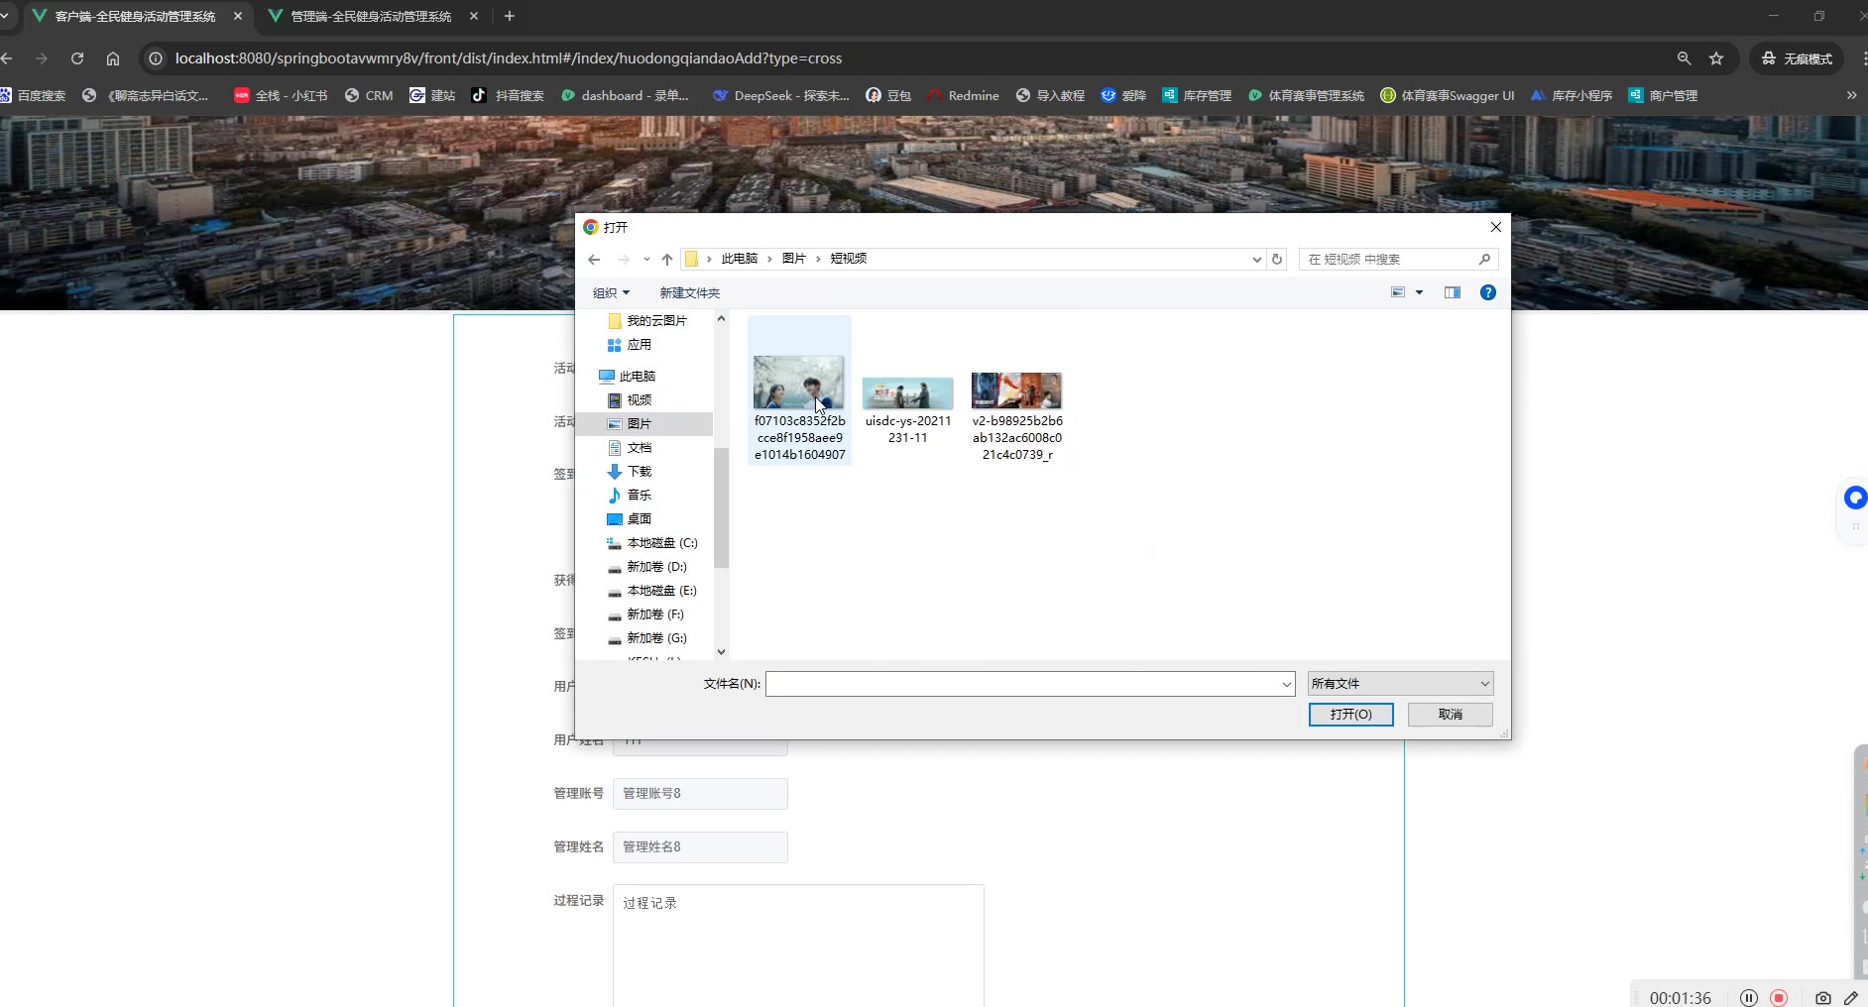
Task: Pause the screen recording
Action: [1749, 998]
